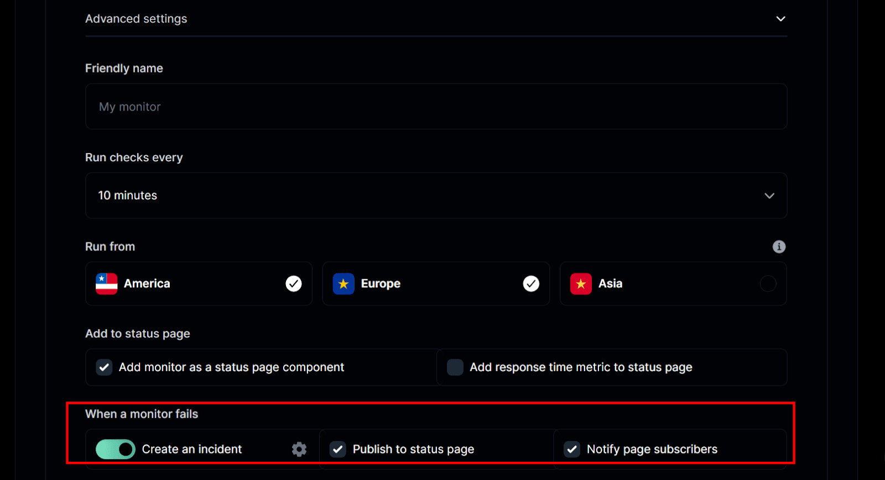The width and height of the screenshot is (885, 480).
Task: Click the 10 minutes interval value
Action: 128,196
